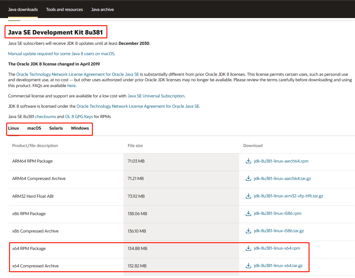The image size is (355, 278).
Task: Open the Java downloads tab
Action: click(x=23, y=9)
